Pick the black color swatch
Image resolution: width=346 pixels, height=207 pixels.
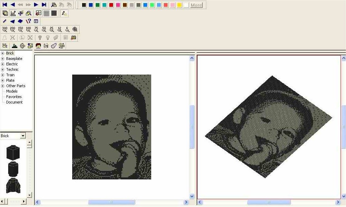point(84,5)
